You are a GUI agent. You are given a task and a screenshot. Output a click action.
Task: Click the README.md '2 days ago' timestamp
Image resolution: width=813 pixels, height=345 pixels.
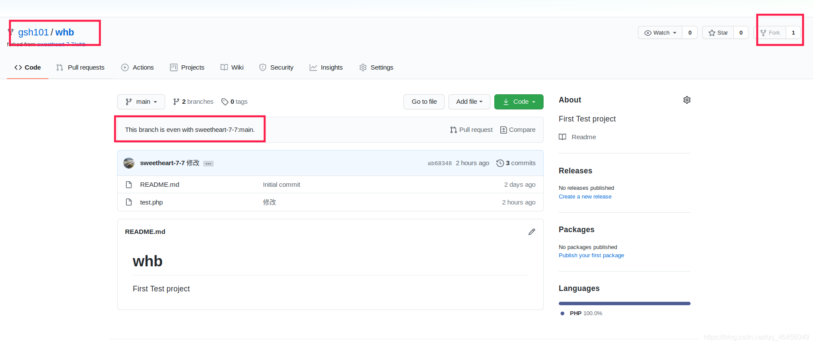520,185
